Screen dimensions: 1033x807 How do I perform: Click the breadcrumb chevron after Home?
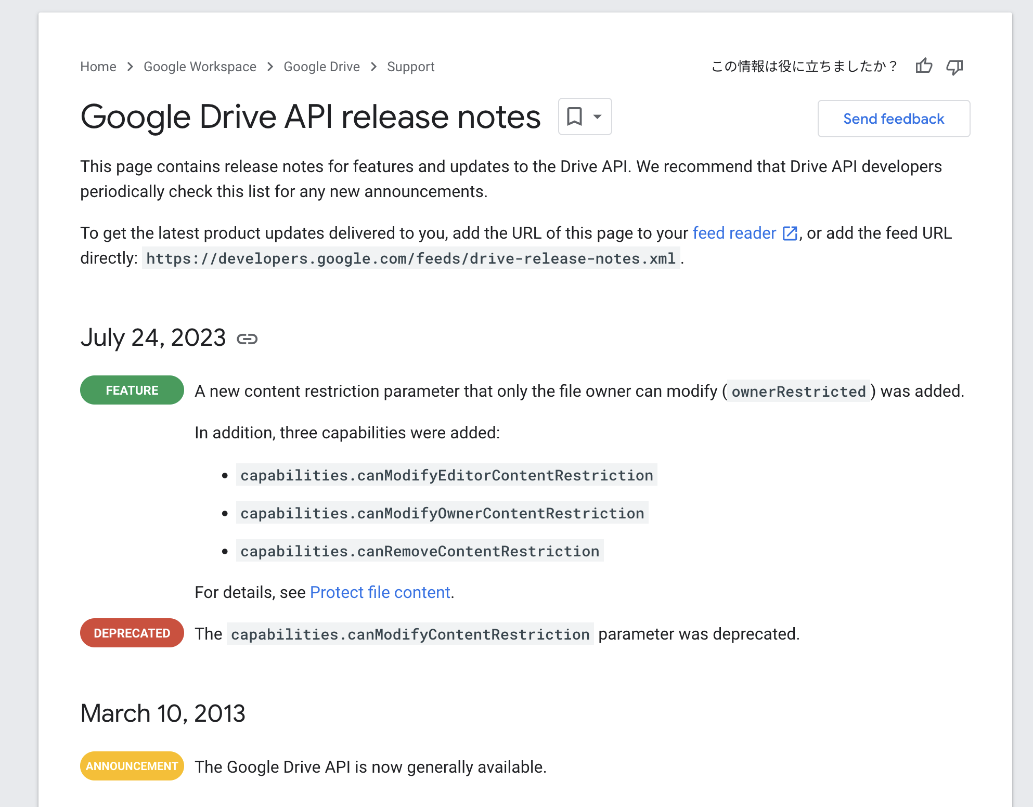[130, 67]
